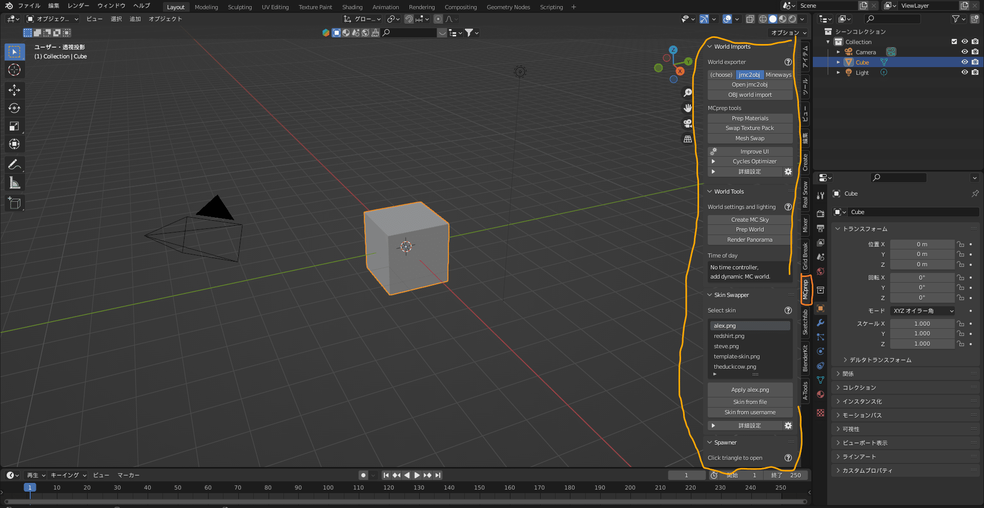Select the Cursor tool in the toolbar
This screenshot has width=984, height=508.
(14, 70)
